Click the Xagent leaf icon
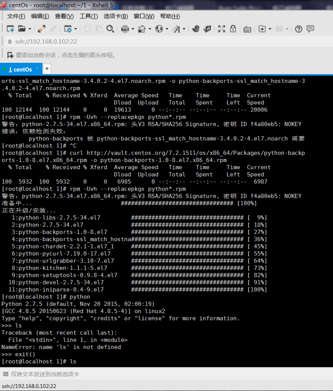 click(208, 29)
